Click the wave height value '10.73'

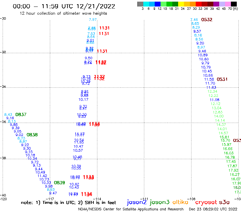tap(44, 179)
